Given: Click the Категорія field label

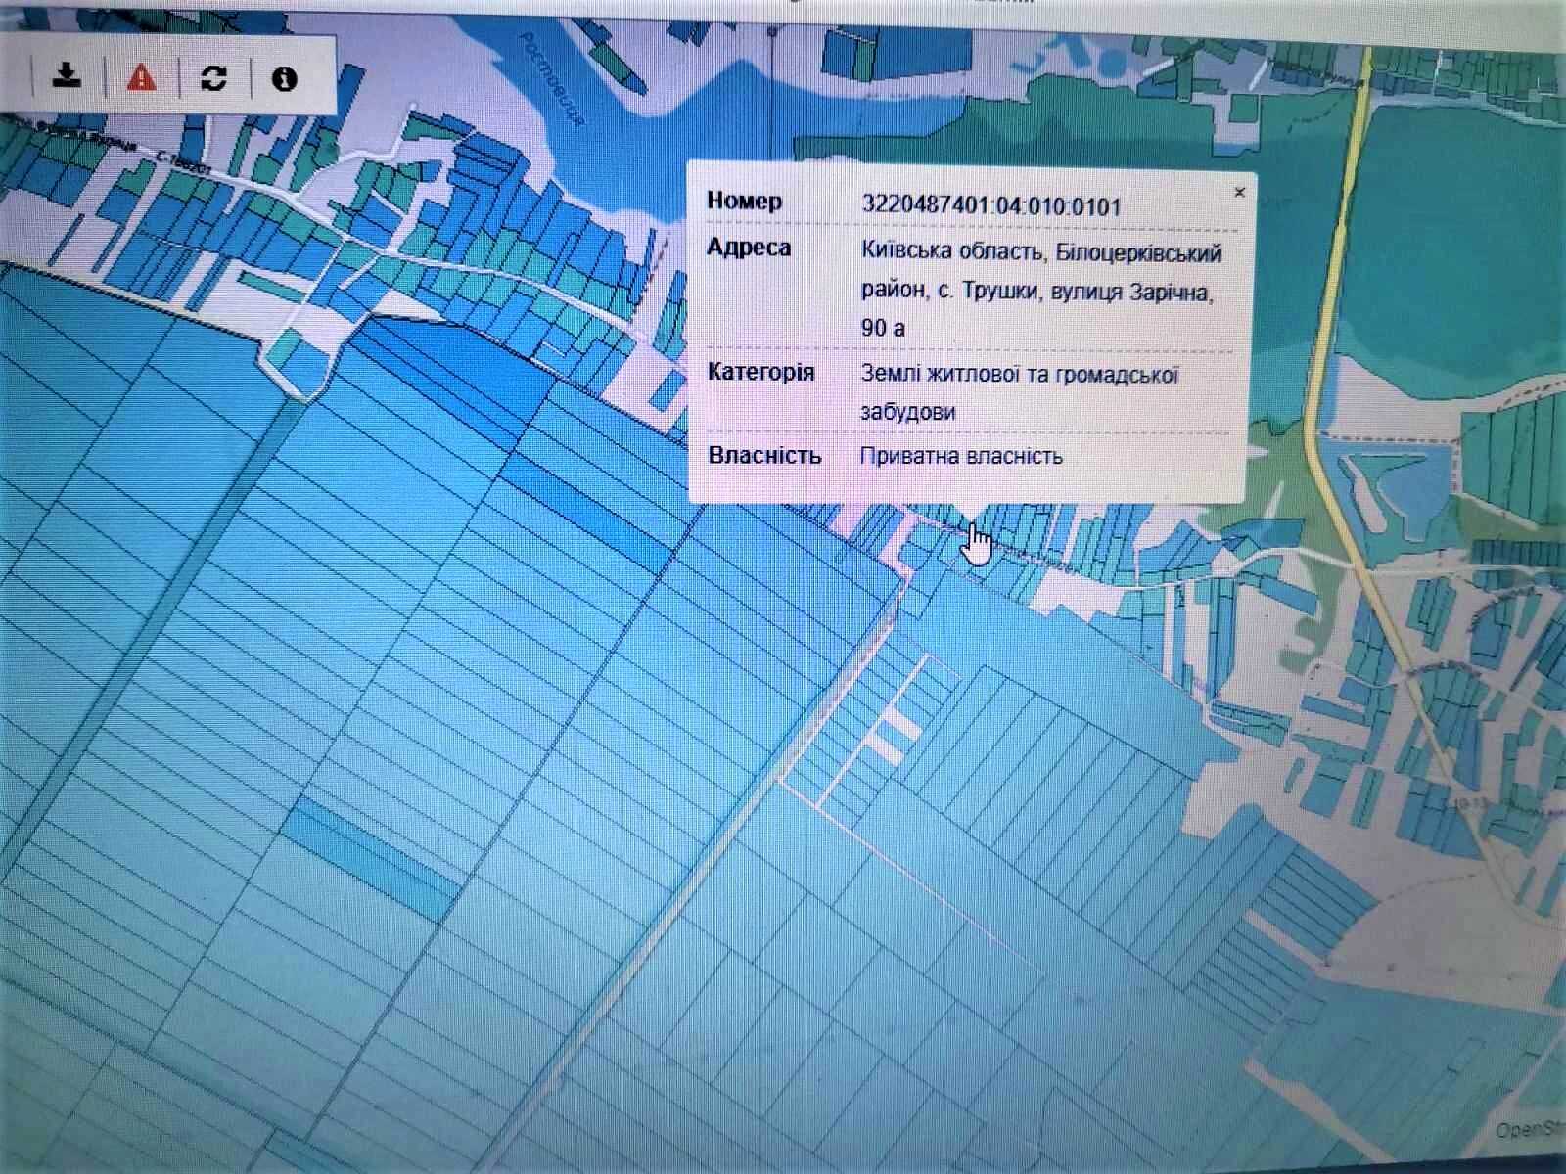Looking at the screenshot, I should coord(760,373).
